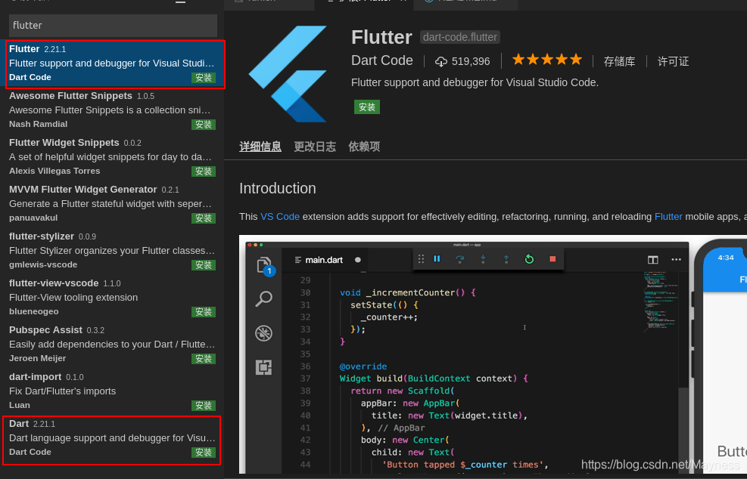
Task: Install Pubspec Assist extension
Action: click(x=204, y=359)
